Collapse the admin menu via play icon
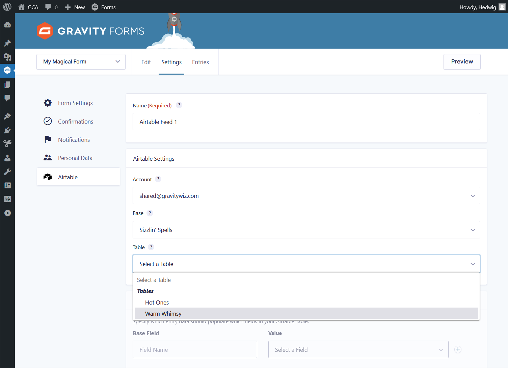This screenshot has height=368, width=508. click(x=7, y=213)
